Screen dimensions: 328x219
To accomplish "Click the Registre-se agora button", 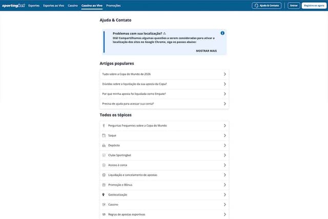I will pos(314,6).
